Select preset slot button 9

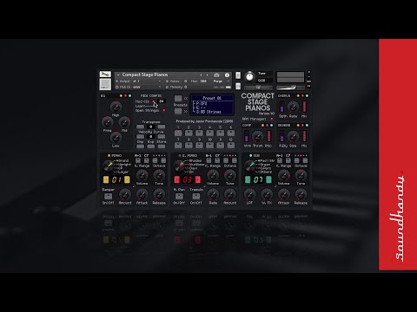(x=199, y=145)
